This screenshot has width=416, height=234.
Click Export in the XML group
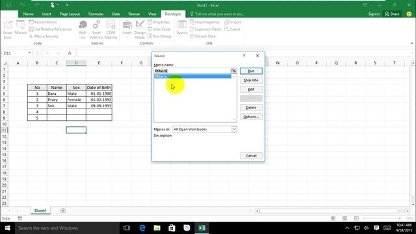233,29
